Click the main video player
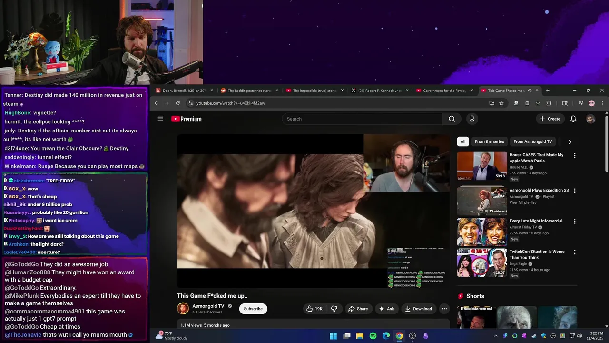 click(x=313, y=211)
